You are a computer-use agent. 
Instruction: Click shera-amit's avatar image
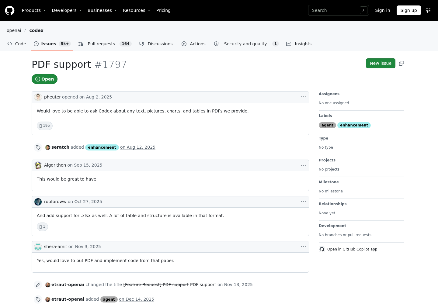coord(38,247)
